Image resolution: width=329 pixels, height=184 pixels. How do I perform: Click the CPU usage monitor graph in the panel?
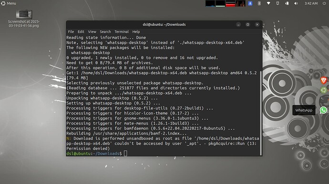click(210, 3)
